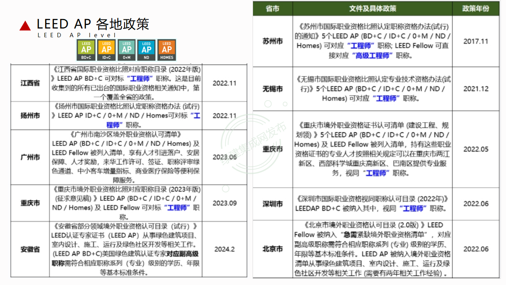
Task: Click blue “工程师” in the 无锡市 row
Action: [386, 98]
